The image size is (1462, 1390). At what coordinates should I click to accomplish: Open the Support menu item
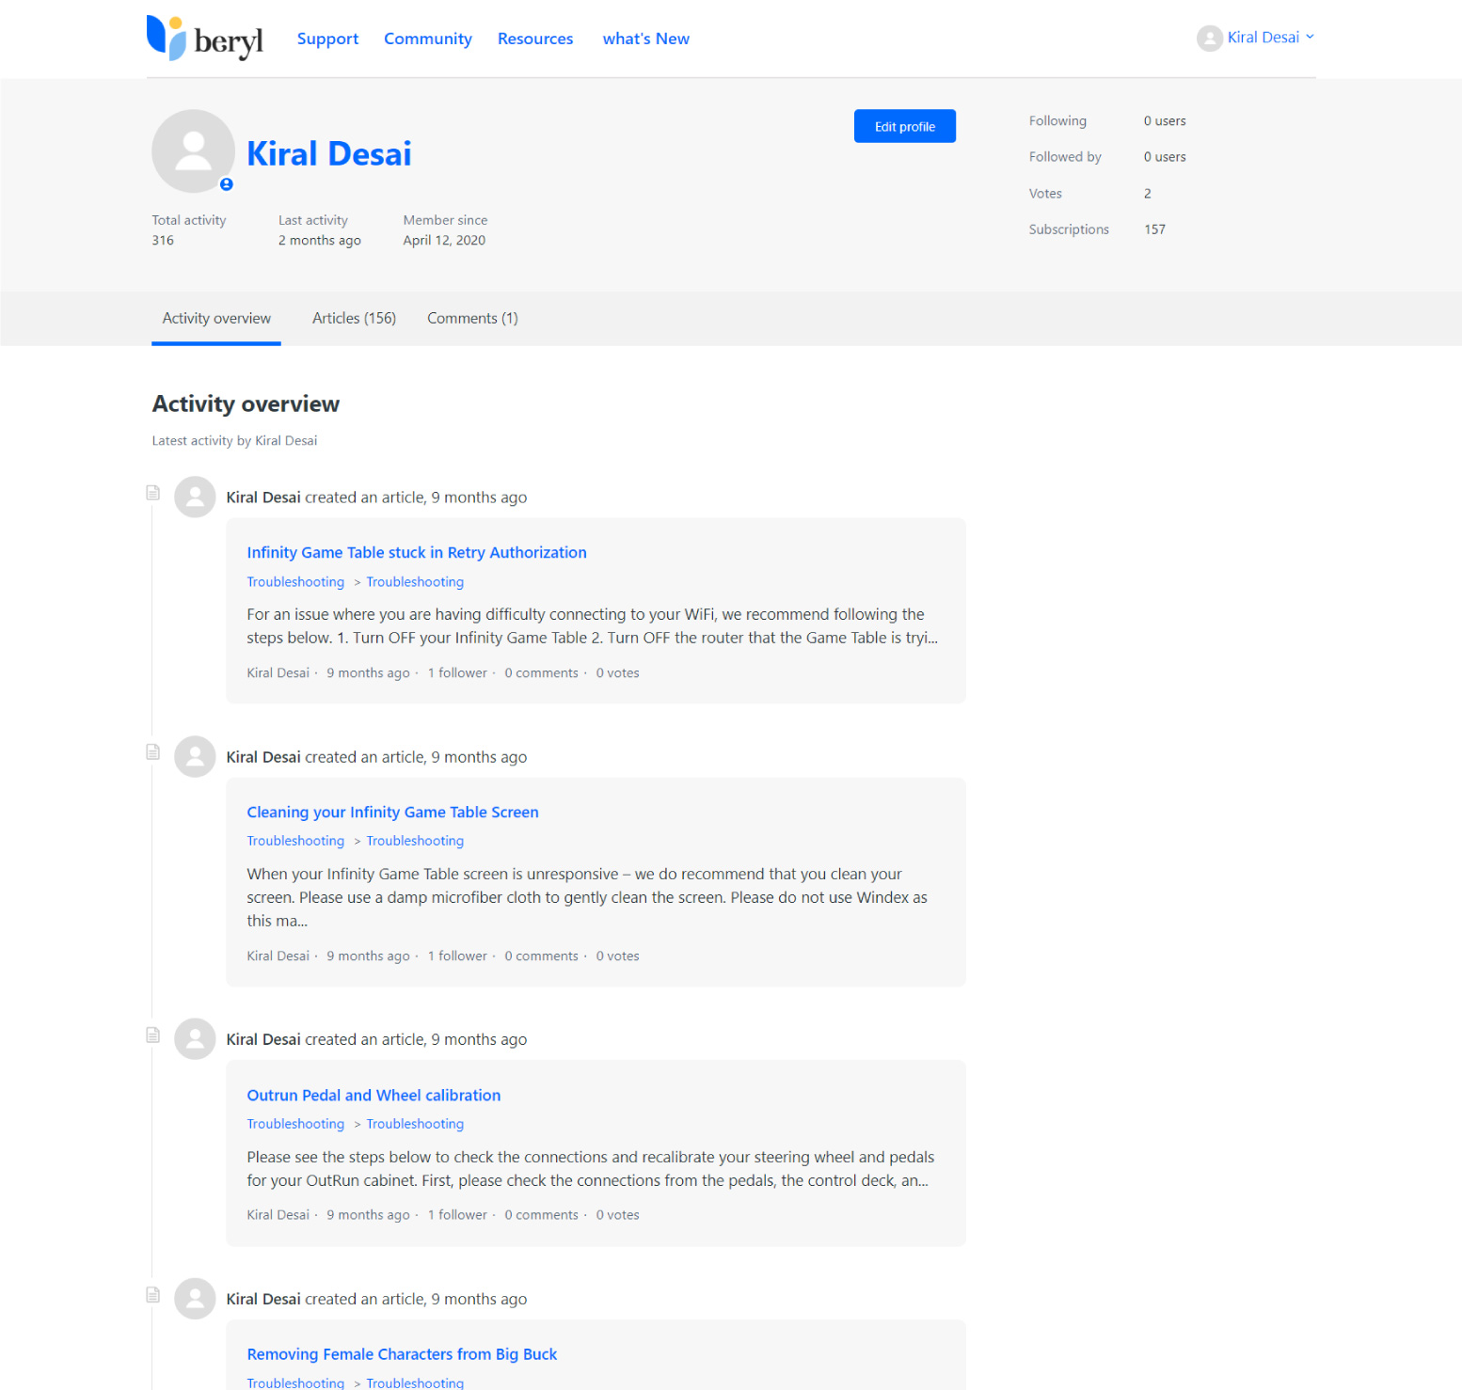pyautogui.click(x=327, y=39)
